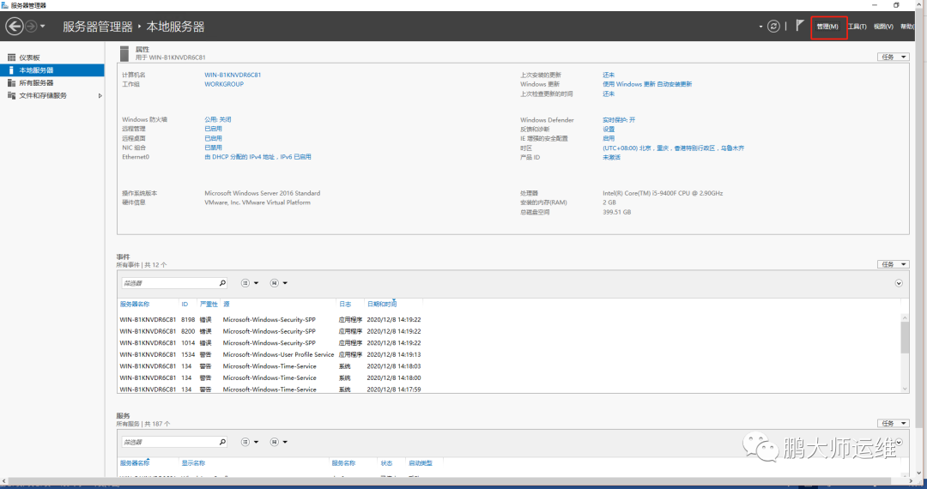Open 任务 dropdown in 服务 section
The width and height of the screenshot is (927, 489).
tap(893, 423)
